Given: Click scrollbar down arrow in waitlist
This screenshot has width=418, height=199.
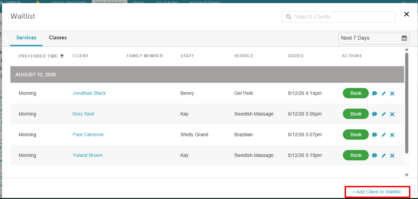Looking at the screenshot, I should (x=407, y=175).
